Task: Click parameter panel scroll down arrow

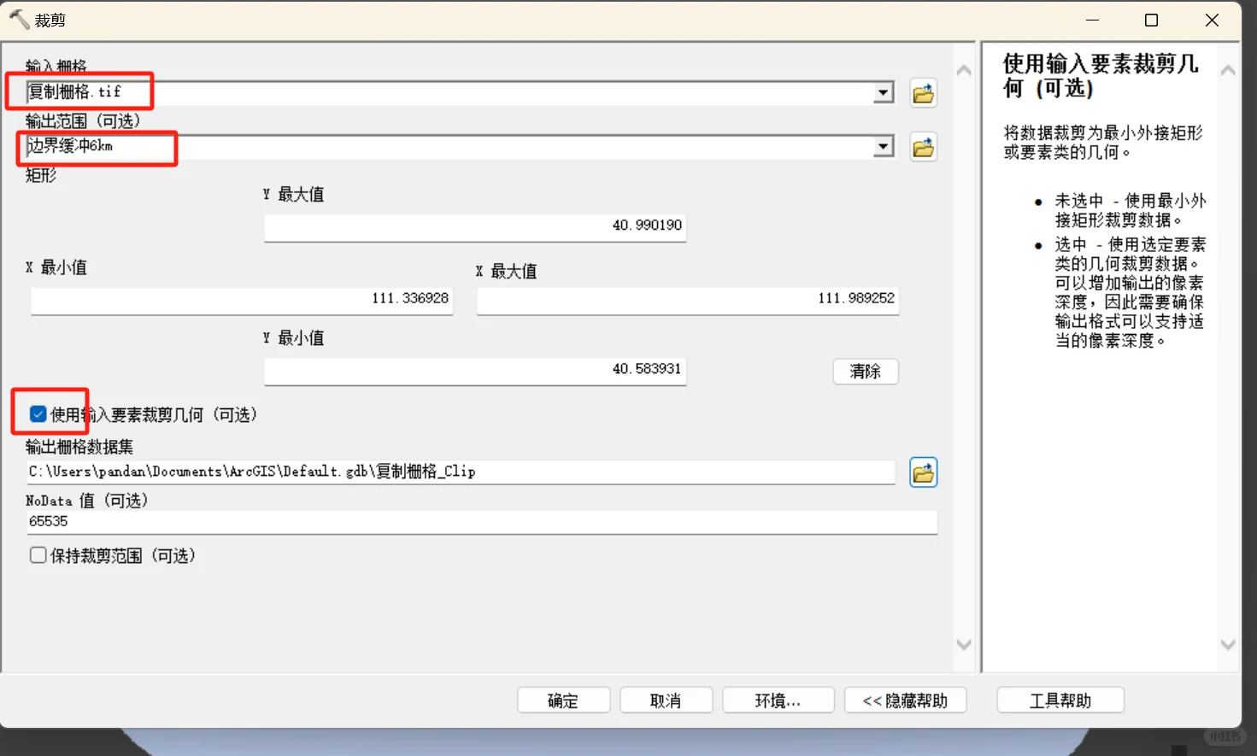Action: (964, 645)
